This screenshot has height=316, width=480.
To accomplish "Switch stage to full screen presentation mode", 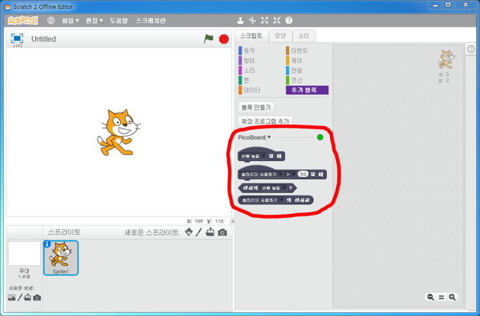I will click(17, 38).
